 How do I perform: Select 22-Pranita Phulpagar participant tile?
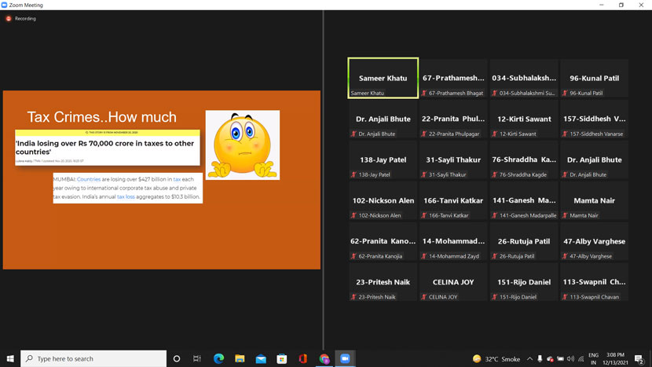click(x=453, y=119)
